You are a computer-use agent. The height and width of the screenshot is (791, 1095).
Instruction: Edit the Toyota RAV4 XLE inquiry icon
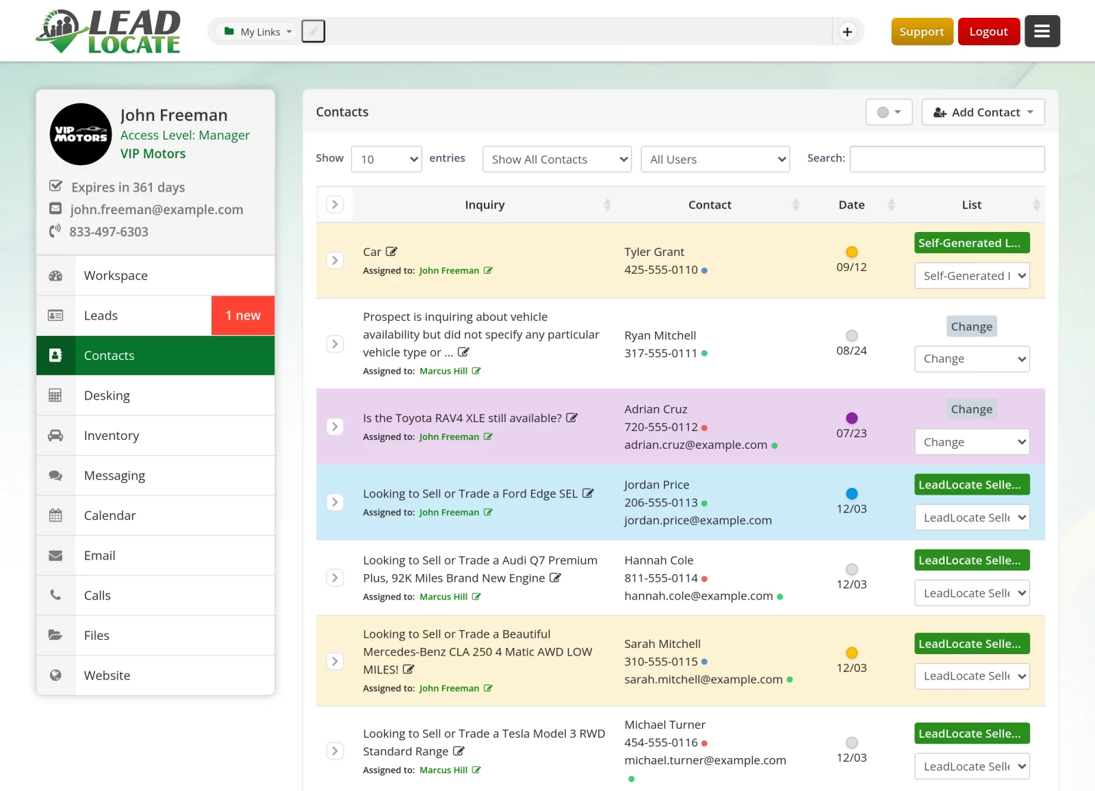(572, 418)
